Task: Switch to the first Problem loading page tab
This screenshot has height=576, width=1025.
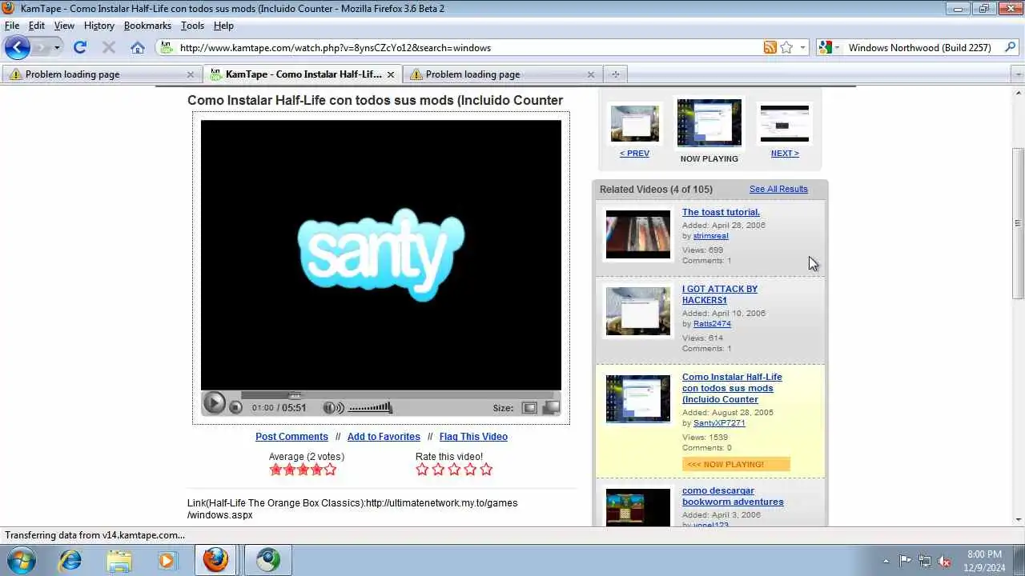Action: (x=102, y=74)
